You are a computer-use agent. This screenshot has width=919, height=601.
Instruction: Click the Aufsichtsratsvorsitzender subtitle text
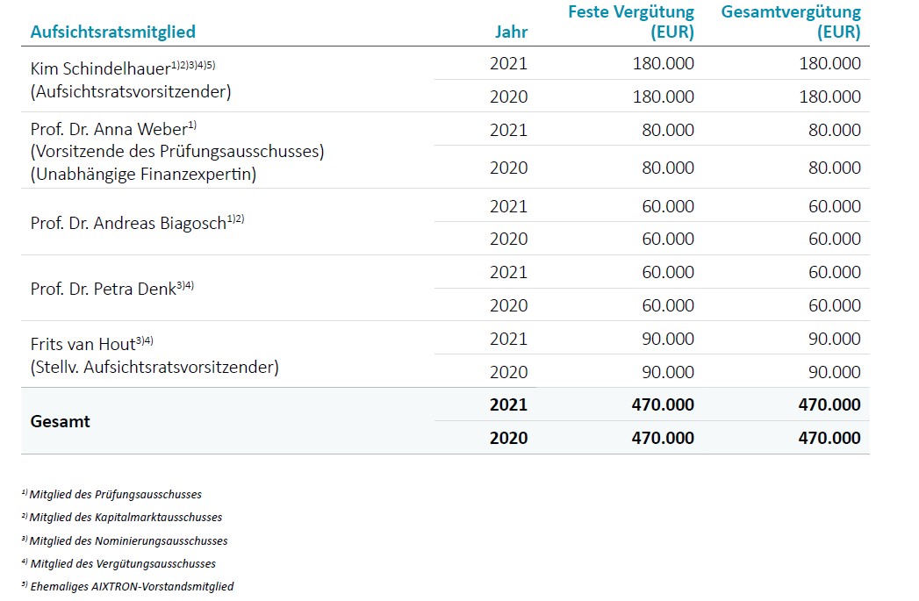click(131, 91)
